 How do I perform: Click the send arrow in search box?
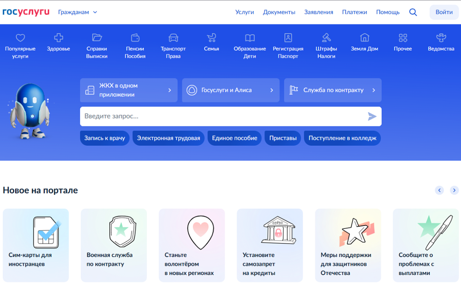click(x=372, y=116)
